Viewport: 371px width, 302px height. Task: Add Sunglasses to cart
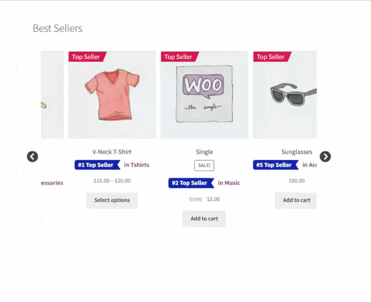click(296, 200)
